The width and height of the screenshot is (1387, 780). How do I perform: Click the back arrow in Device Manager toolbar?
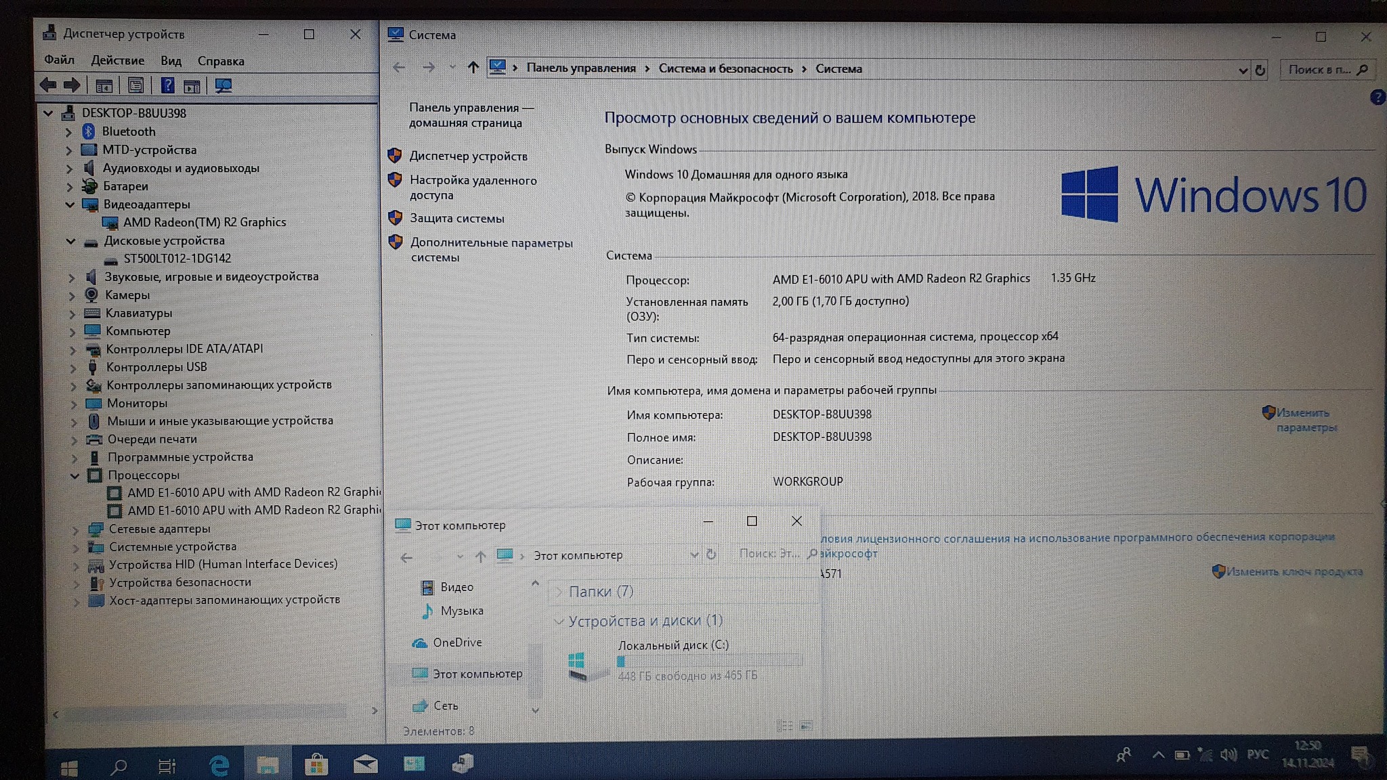(x=47, y=85)
